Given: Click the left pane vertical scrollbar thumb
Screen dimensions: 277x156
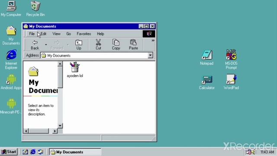Looking at the screenshot, I should pos(60,77).
